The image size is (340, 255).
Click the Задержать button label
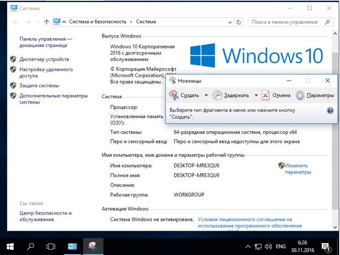[236, 95]
